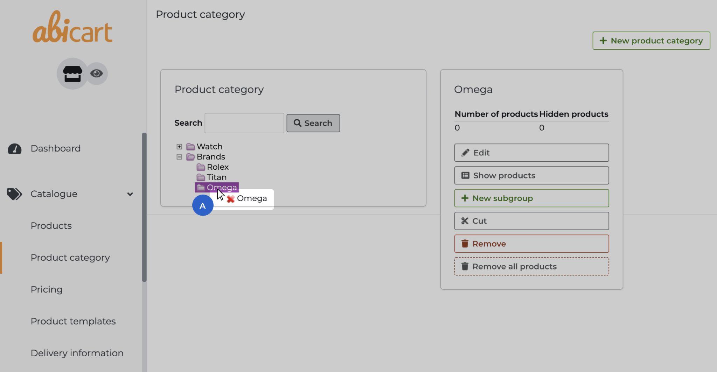Screen dimensions: 717x372
Task: Open Products in the sidebar
Action: pyautogui.click(x=51, y=226)
